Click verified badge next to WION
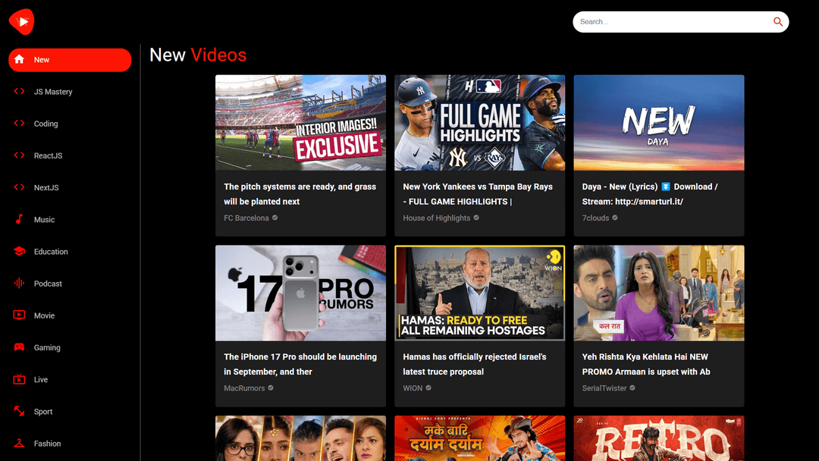819x461 pixels. point(428,388)
